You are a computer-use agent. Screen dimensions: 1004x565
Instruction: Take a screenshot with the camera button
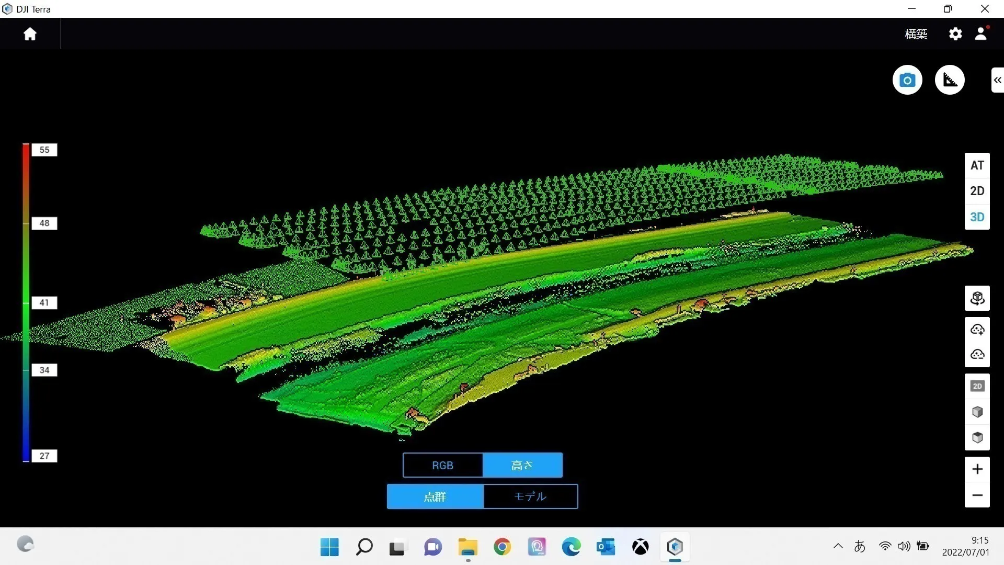click(907, 80)
